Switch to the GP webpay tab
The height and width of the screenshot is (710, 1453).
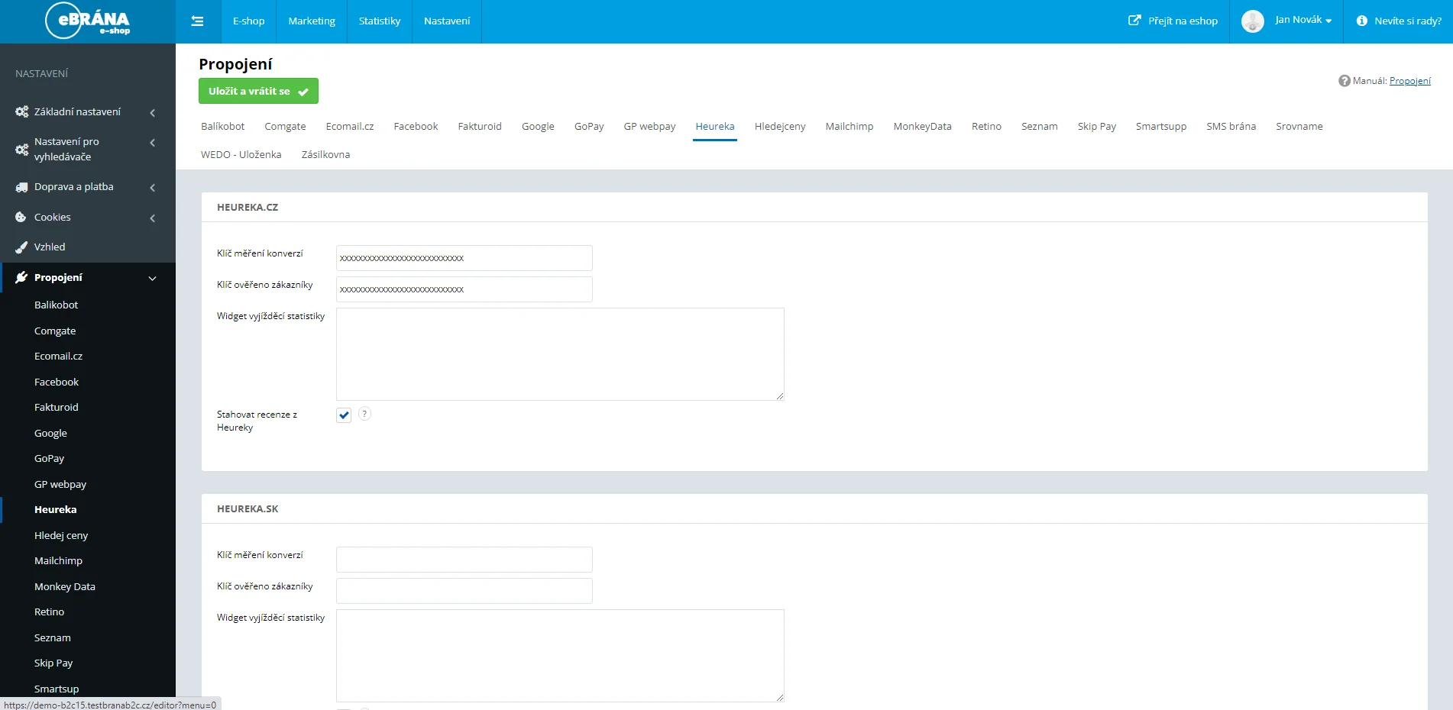649,127
